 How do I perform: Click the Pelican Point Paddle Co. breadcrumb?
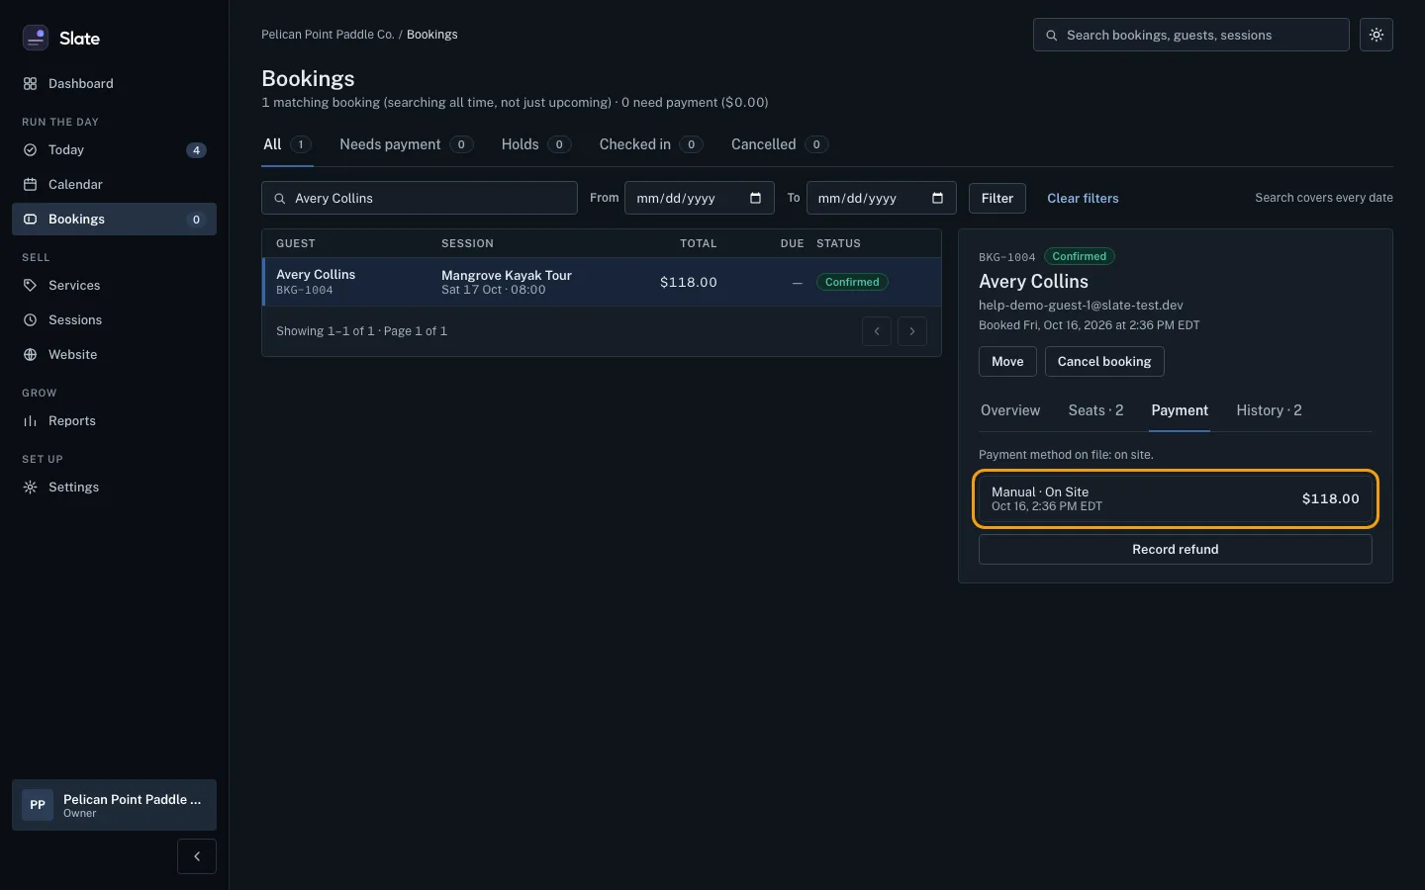coord(328,35)
